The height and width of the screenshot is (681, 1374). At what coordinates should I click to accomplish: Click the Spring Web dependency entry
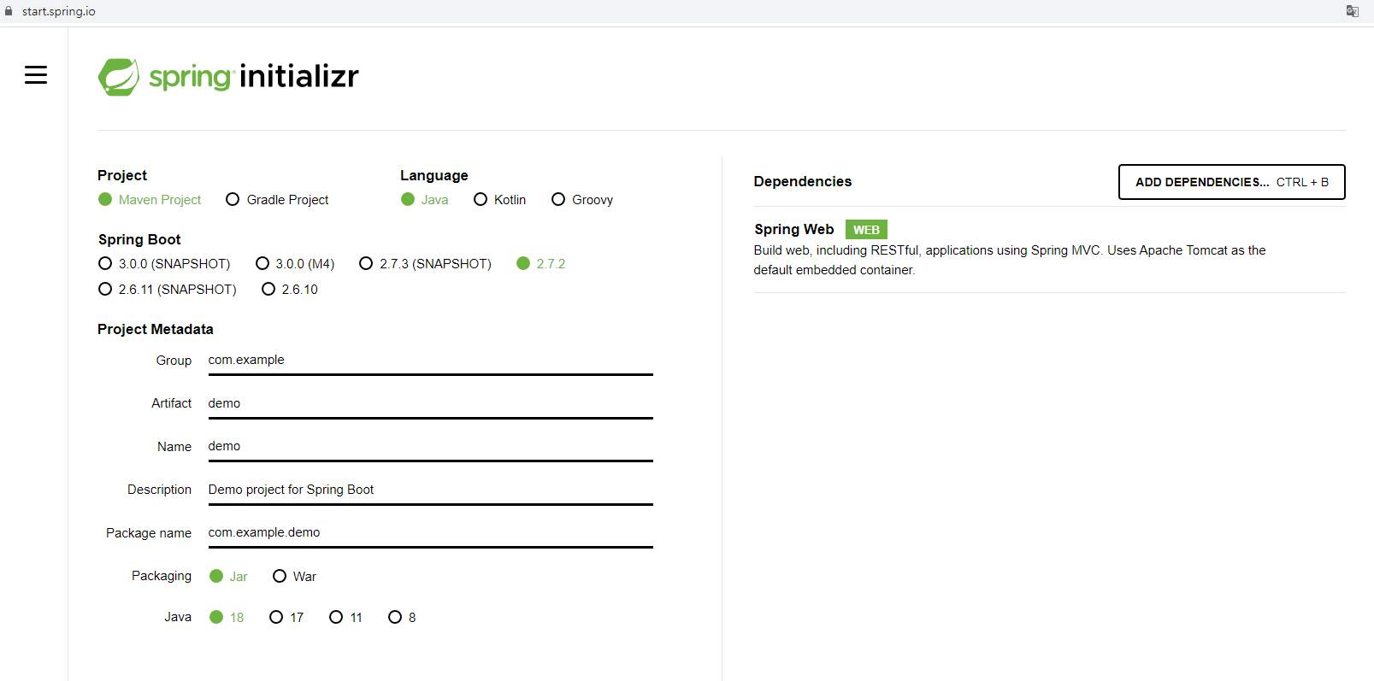pyautogui.click(x=1049, y=250)
